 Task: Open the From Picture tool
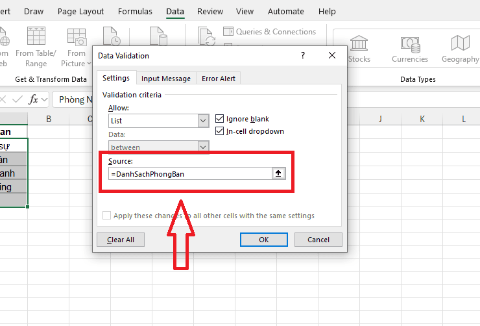point(77,47)
